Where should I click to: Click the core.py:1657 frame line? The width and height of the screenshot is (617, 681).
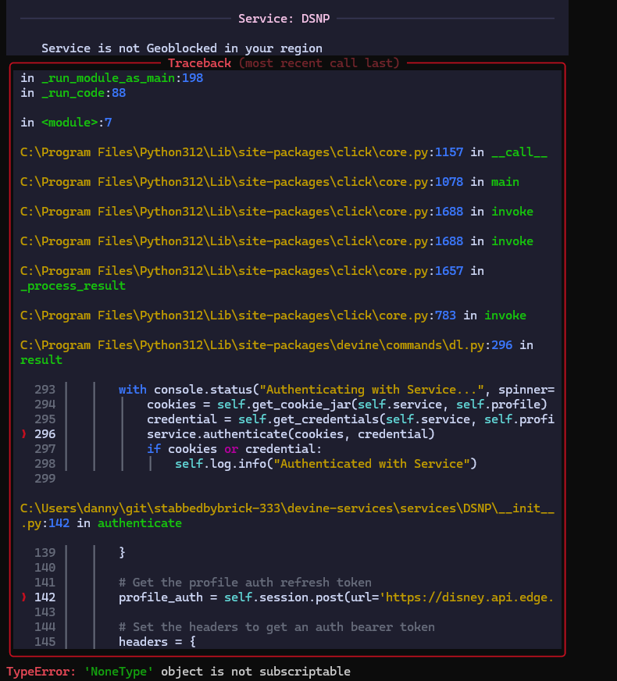pos(251,271)
